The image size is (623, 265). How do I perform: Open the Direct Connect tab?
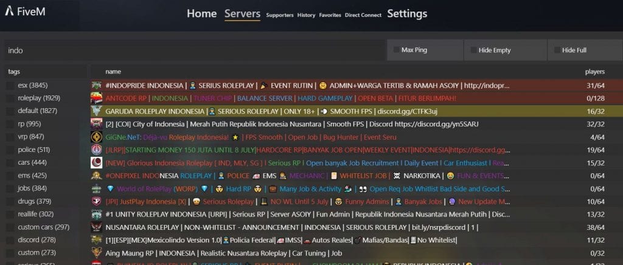[363, 15]
